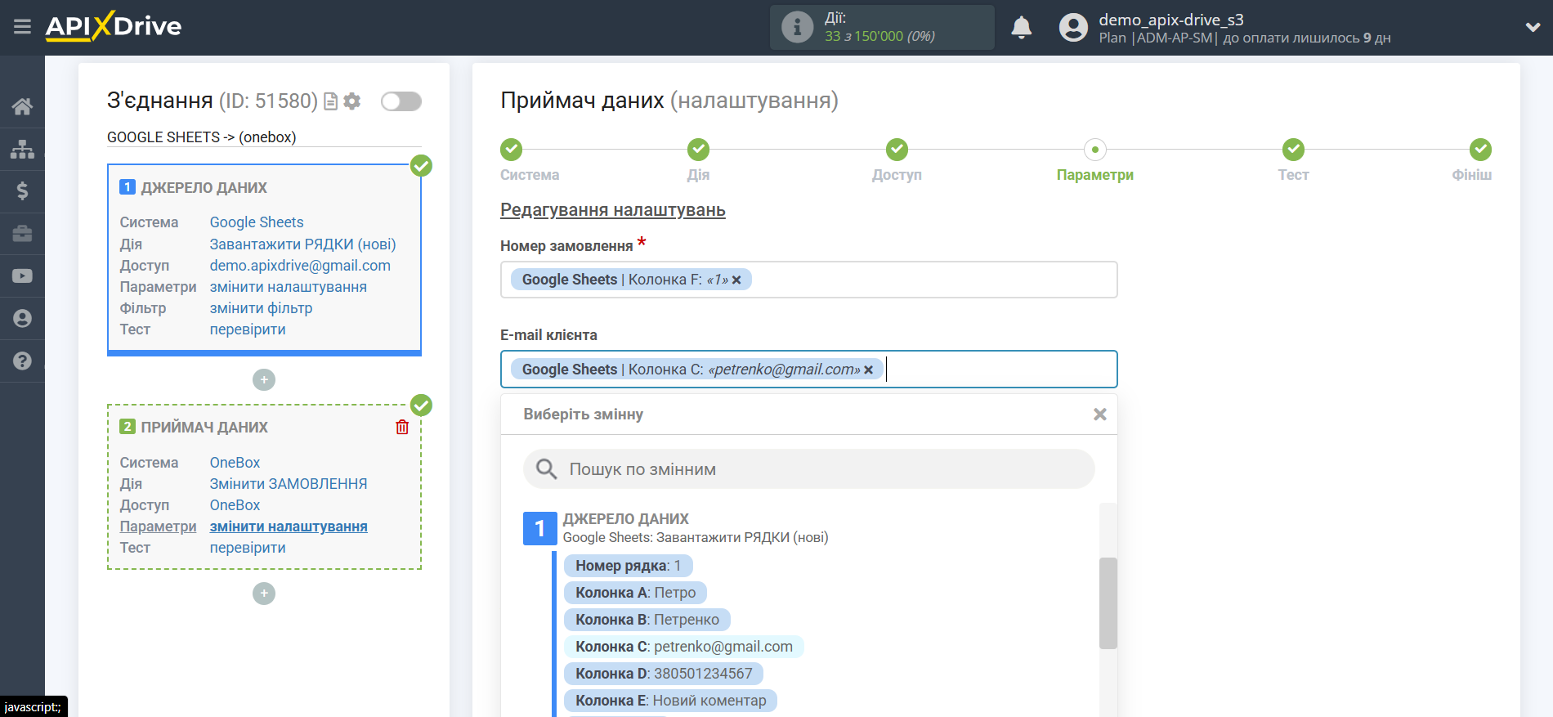
Task: Click the Параметри step circle
Action: coord(1095,150)
